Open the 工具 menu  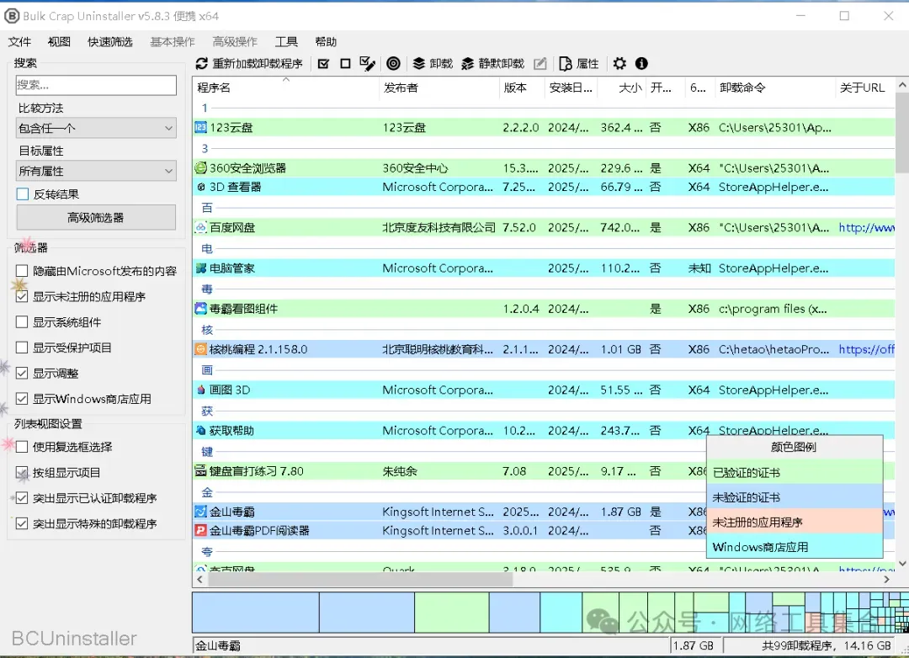coord(286,42)
